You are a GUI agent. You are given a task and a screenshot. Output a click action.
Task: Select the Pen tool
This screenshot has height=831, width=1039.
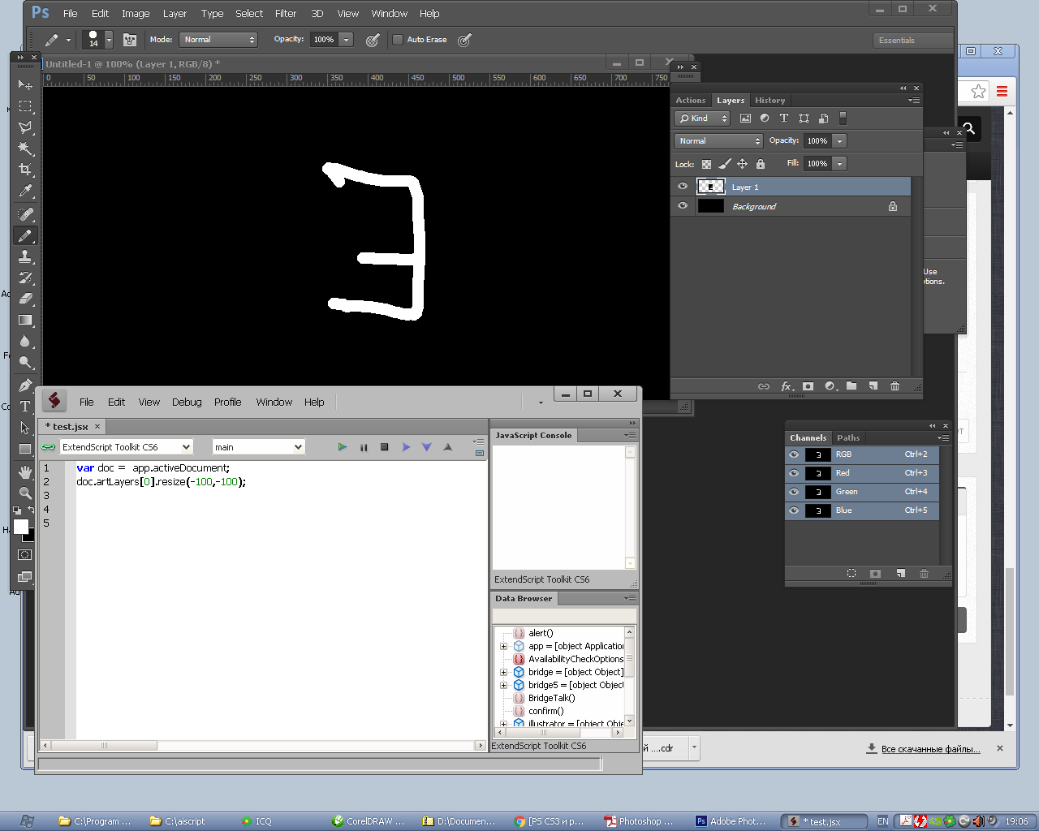click(x=25, y=385)
